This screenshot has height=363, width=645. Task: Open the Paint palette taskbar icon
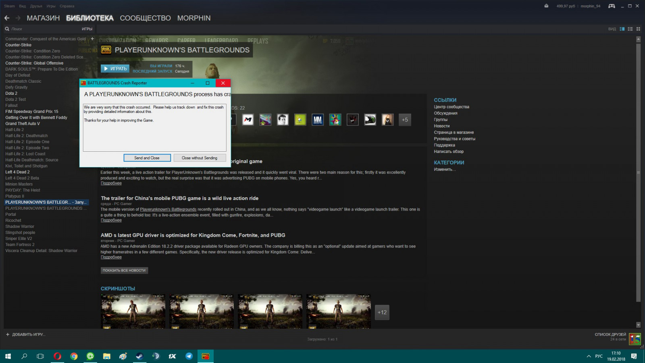click(123, 356)
